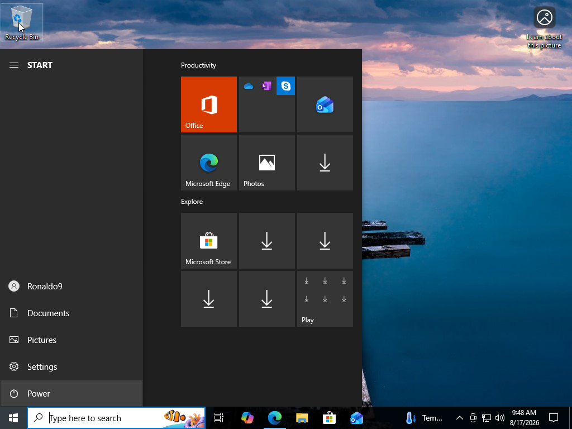This screenshot has height=429, width=572.
Task: Show hidden system tray icons
Action: tap(460, 418)
